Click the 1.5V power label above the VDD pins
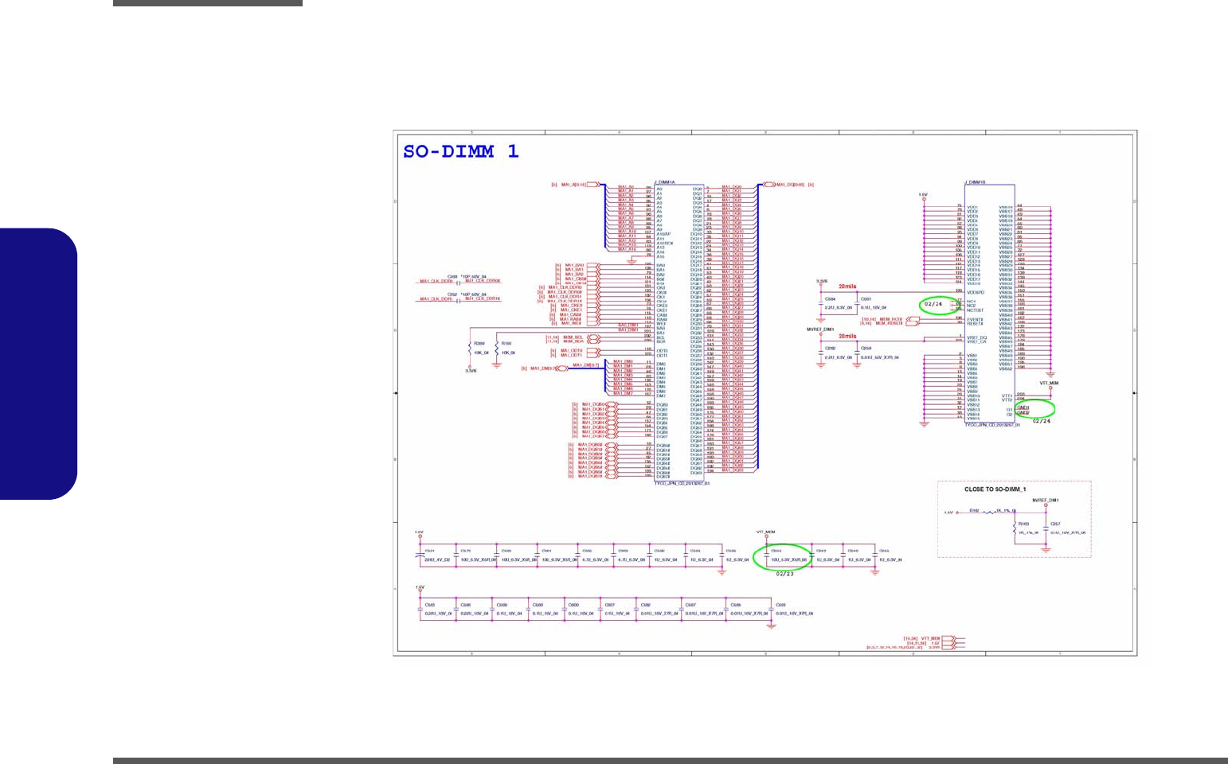Image resolution: width=1228 pixels, height=764 pixels. tap(923, 195)
